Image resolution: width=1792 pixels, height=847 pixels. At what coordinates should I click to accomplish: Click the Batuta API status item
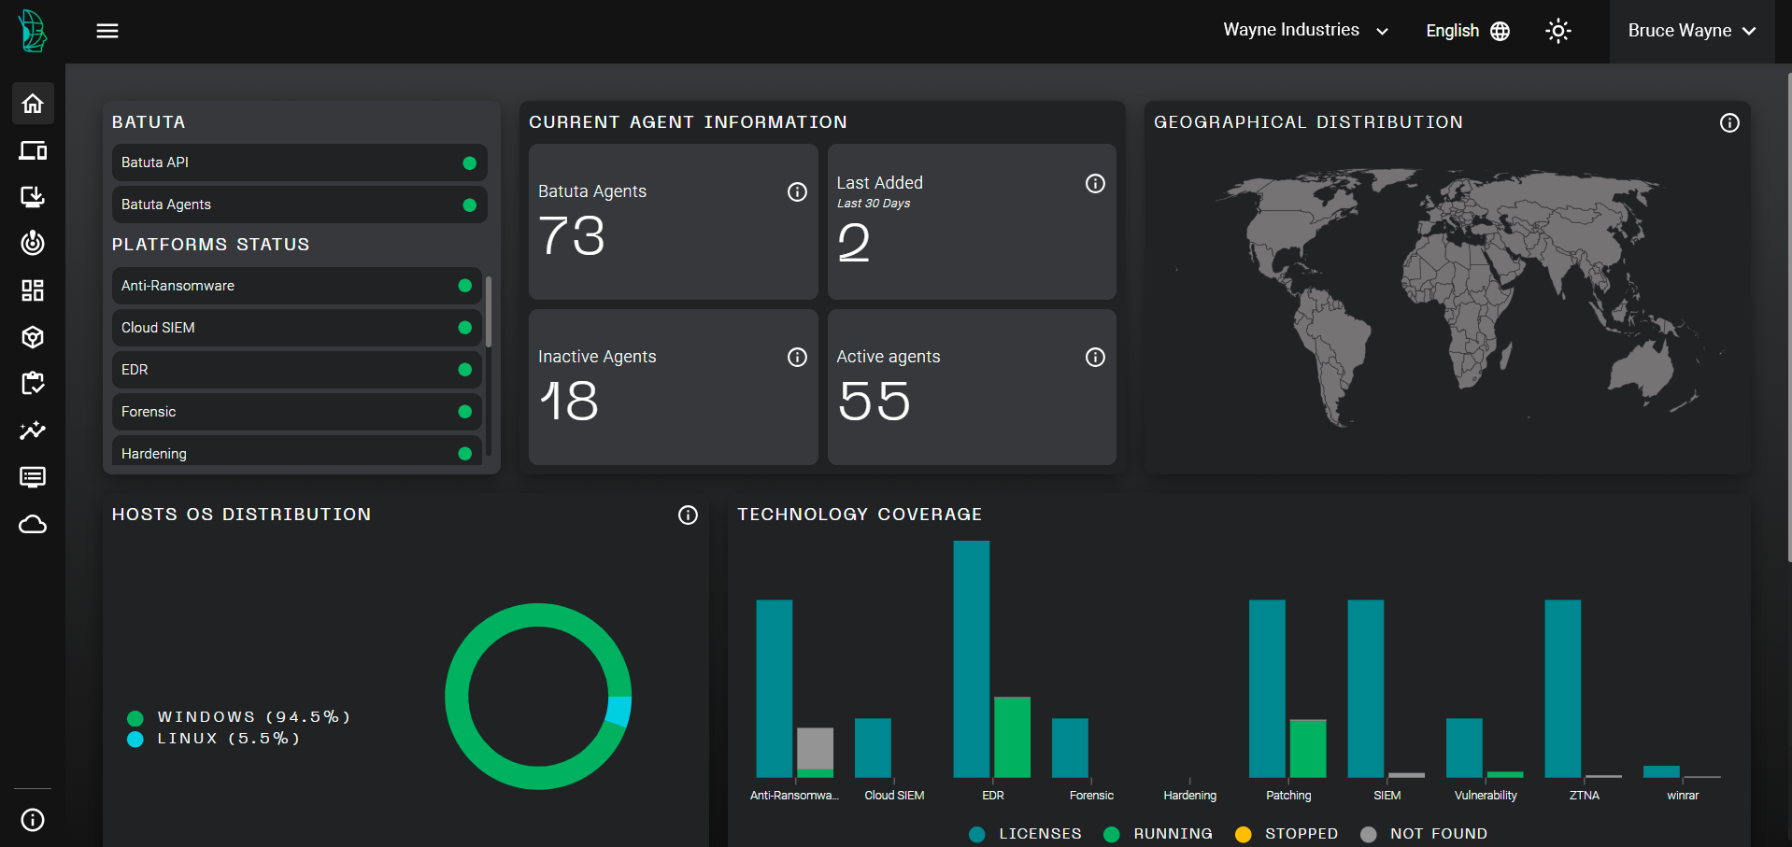[299, 162]
